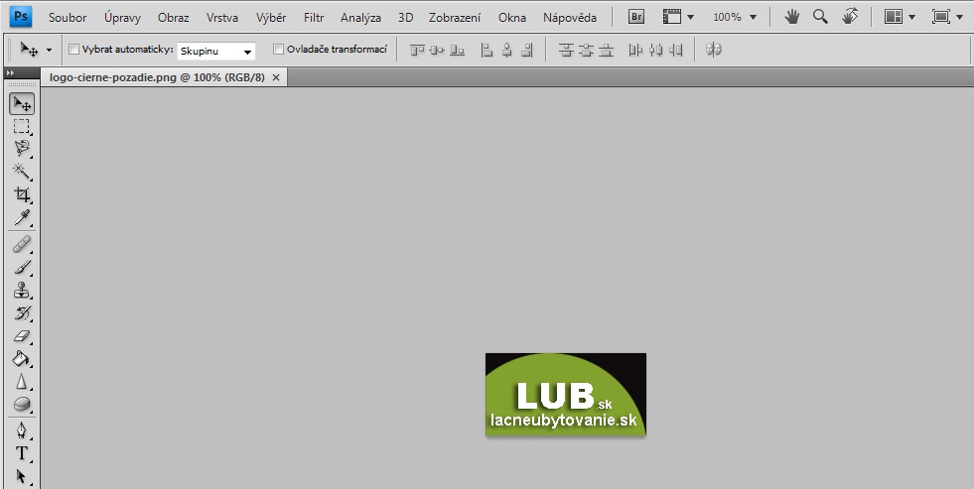
Task: Enable Vybrat automaticky checkbox
Action: coord(73,49)
